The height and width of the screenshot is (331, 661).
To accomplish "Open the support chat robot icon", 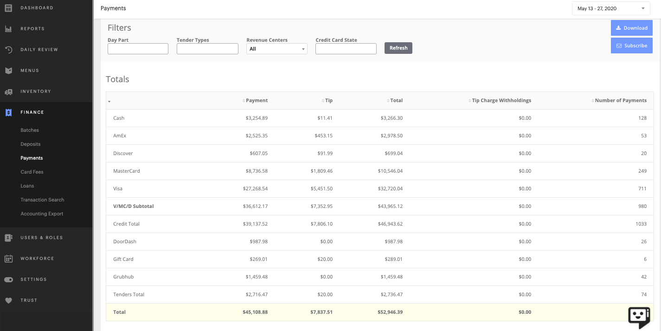I will tap(639, 318).
